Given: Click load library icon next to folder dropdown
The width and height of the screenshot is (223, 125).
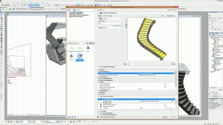Looking at the screenshot, I should 87,43.
